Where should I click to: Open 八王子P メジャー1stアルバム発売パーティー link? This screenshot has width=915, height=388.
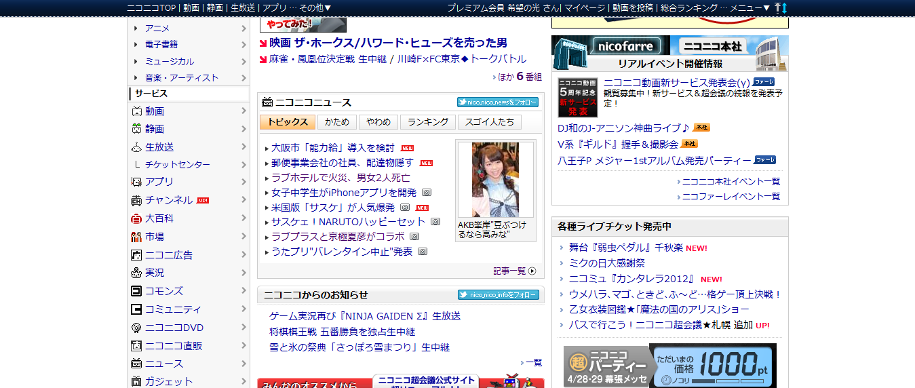(x=655, y=161)
